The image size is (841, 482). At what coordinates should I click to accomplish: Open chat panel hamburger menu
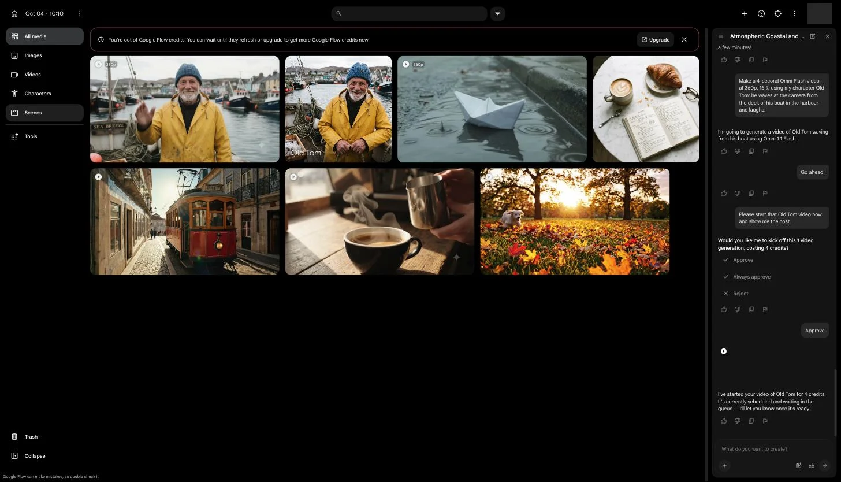tap(721, 36)
